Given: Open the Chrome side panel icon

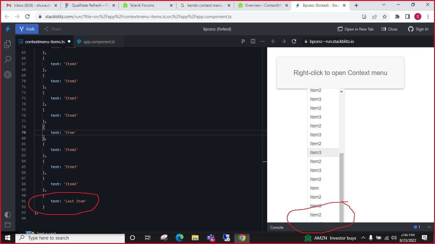Looking at the screenshot, I should point(408,17).
